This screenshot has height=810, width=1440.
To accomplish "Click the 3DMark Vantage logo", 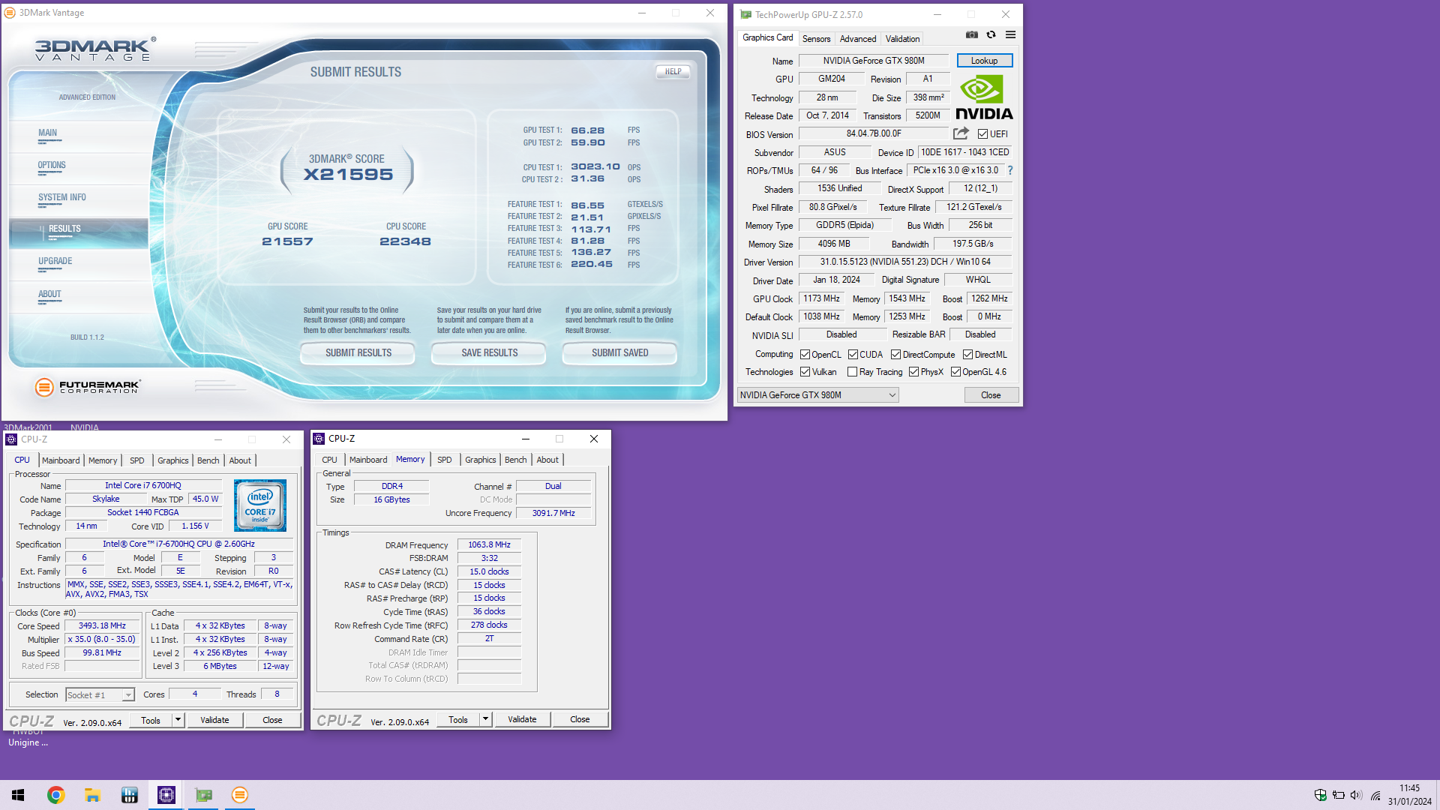I will tap(95, 49).
